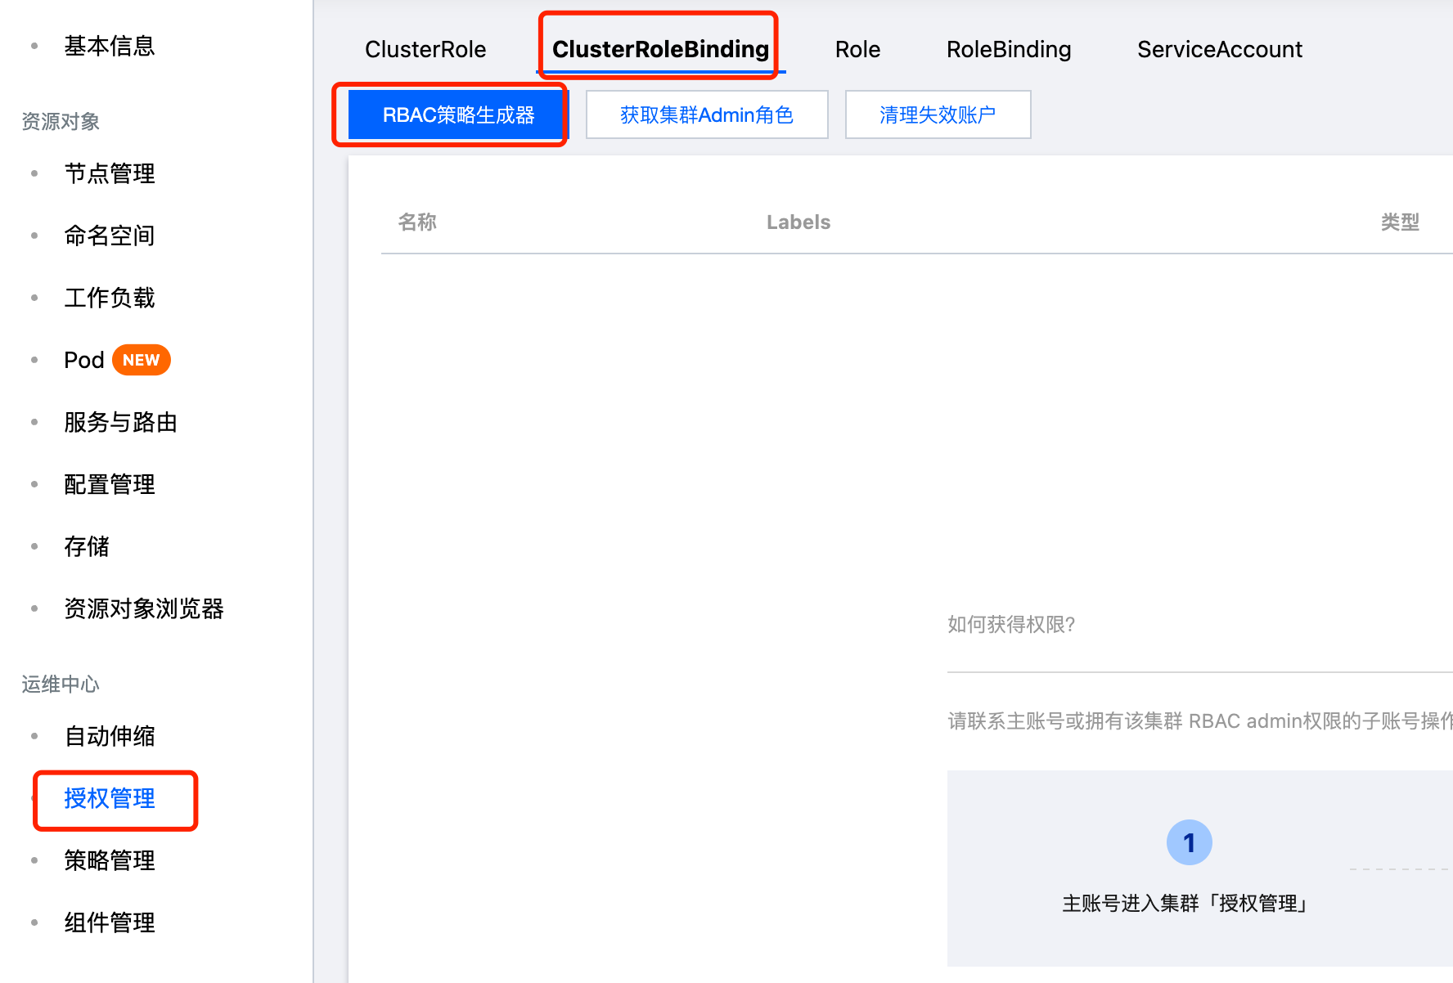1453x983 pixels.
Task: Click the 清理失效账户 button
Action: pyautogui.click(x=938, y=115)
